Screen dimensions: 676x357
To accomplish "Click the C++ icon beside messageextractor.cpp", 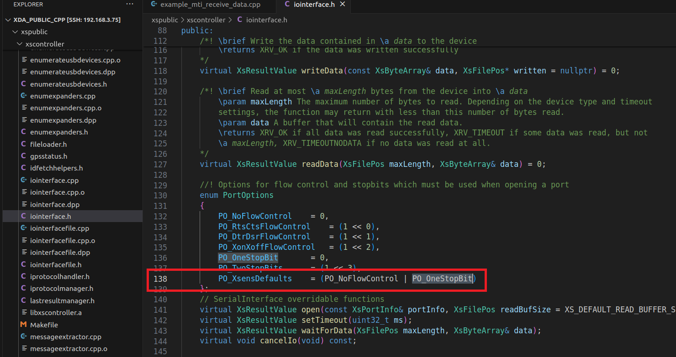I will [x=24, y=337].
